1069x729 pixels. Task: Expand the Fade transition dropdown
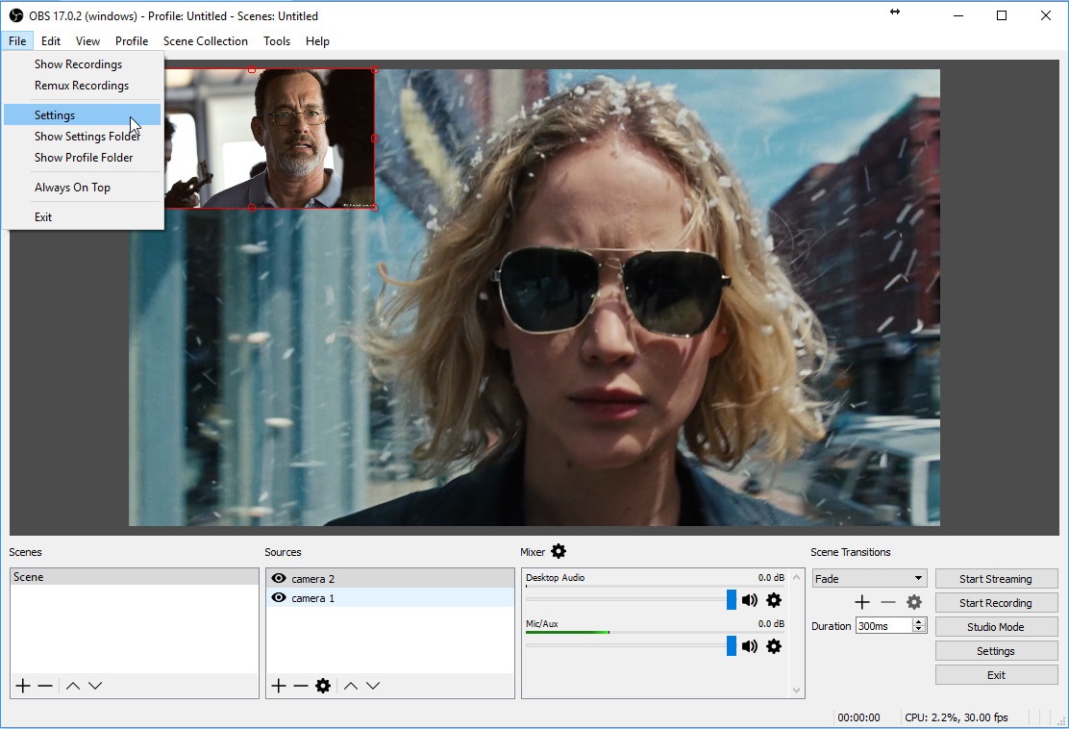[x=869, y=578]
